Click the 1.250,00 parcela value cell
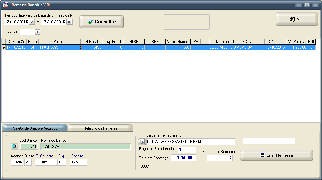The height and width of the screenshot is (180, 322). (x=297, y=47)
